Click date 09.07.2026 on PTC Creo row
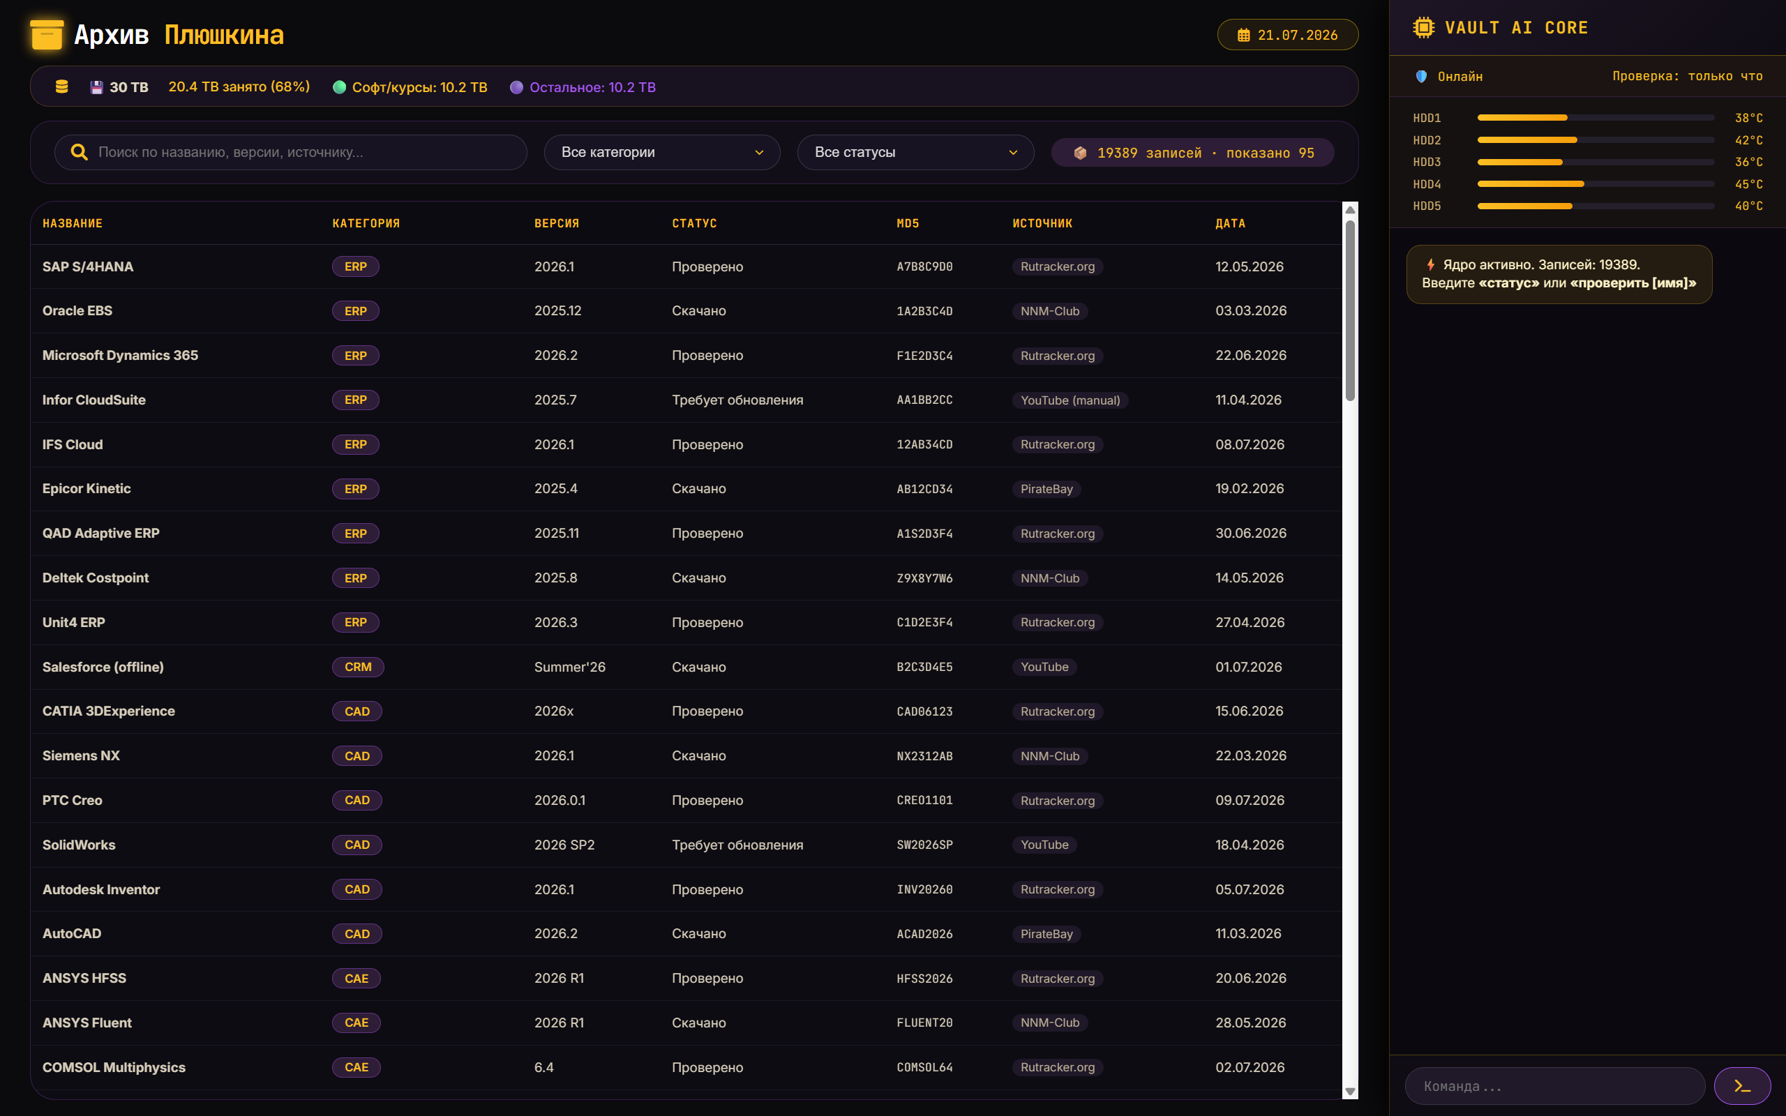Image resolution: width=1786 pixels, height=1116 pixels. [x=1250, y=800]
